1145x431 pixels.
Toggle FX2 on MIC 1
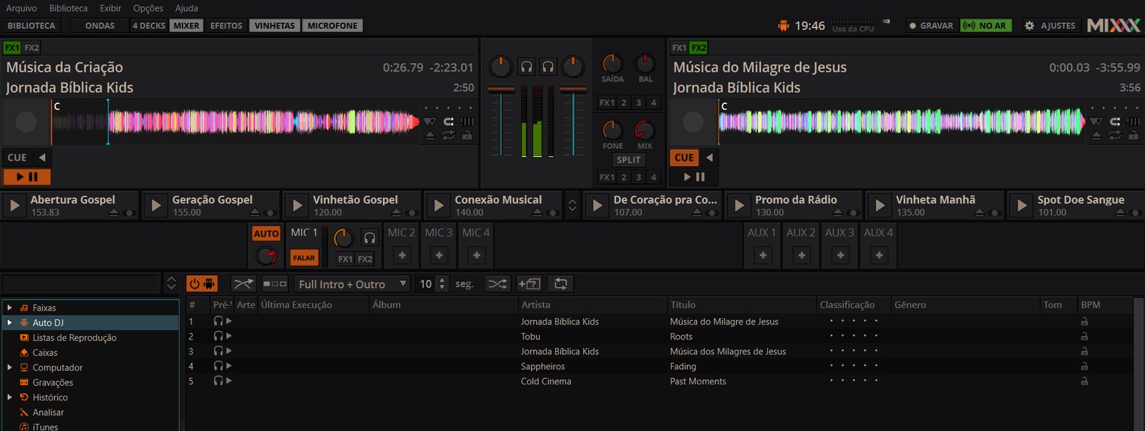[365, 258]
